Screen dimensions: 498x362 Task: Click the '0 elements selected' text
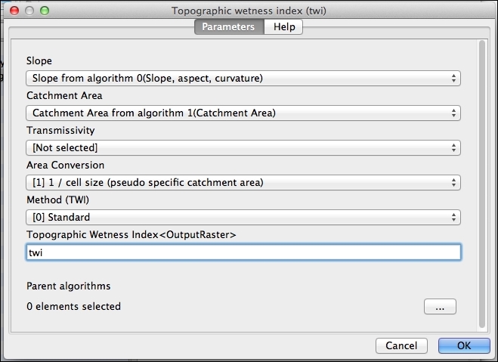[73, 307]
